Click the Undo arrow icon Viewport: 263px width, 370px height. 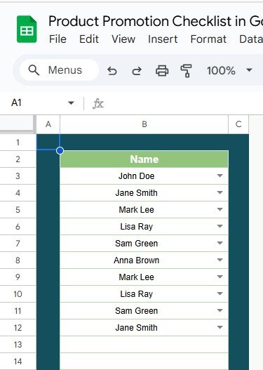coord(112,70)
